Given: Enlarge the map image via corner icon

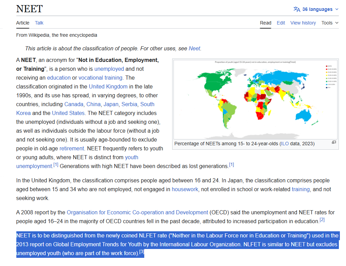Looking at the screenshot, I should tap(334, 143).
